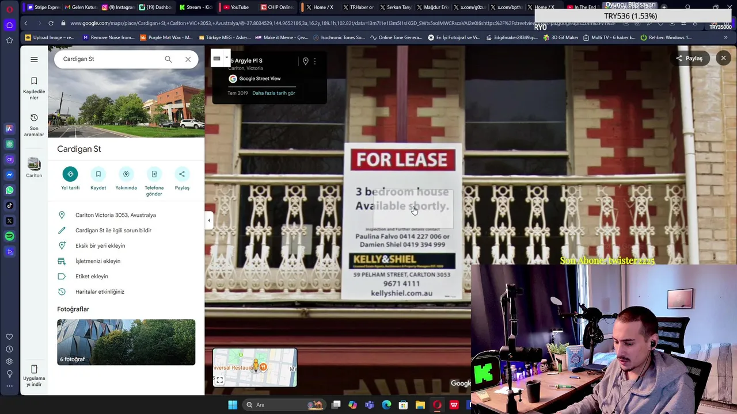Open TikTok in the Opera sidebar

10,205
